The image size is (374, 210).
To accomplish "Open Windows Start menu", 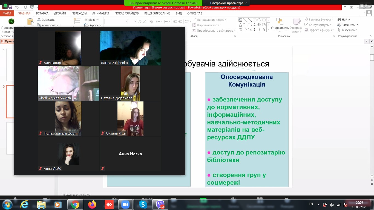I will 7,204.
